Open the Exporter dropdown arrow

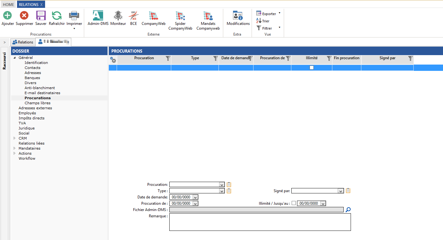pos(279,13)
